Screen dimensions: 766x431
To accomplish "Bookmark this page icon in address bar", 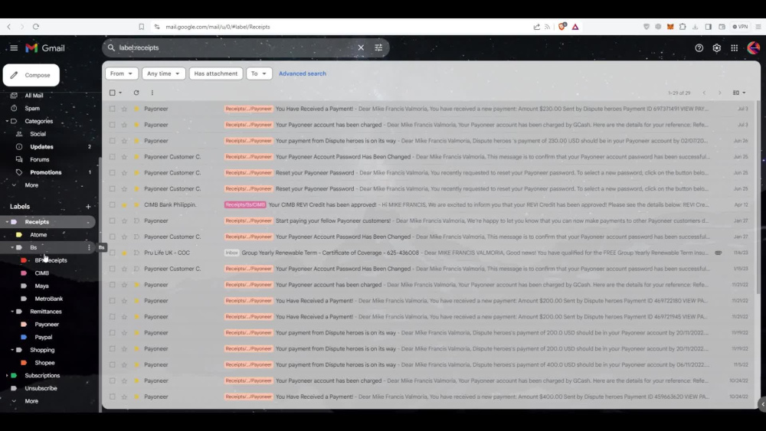I will pos(141,27).
